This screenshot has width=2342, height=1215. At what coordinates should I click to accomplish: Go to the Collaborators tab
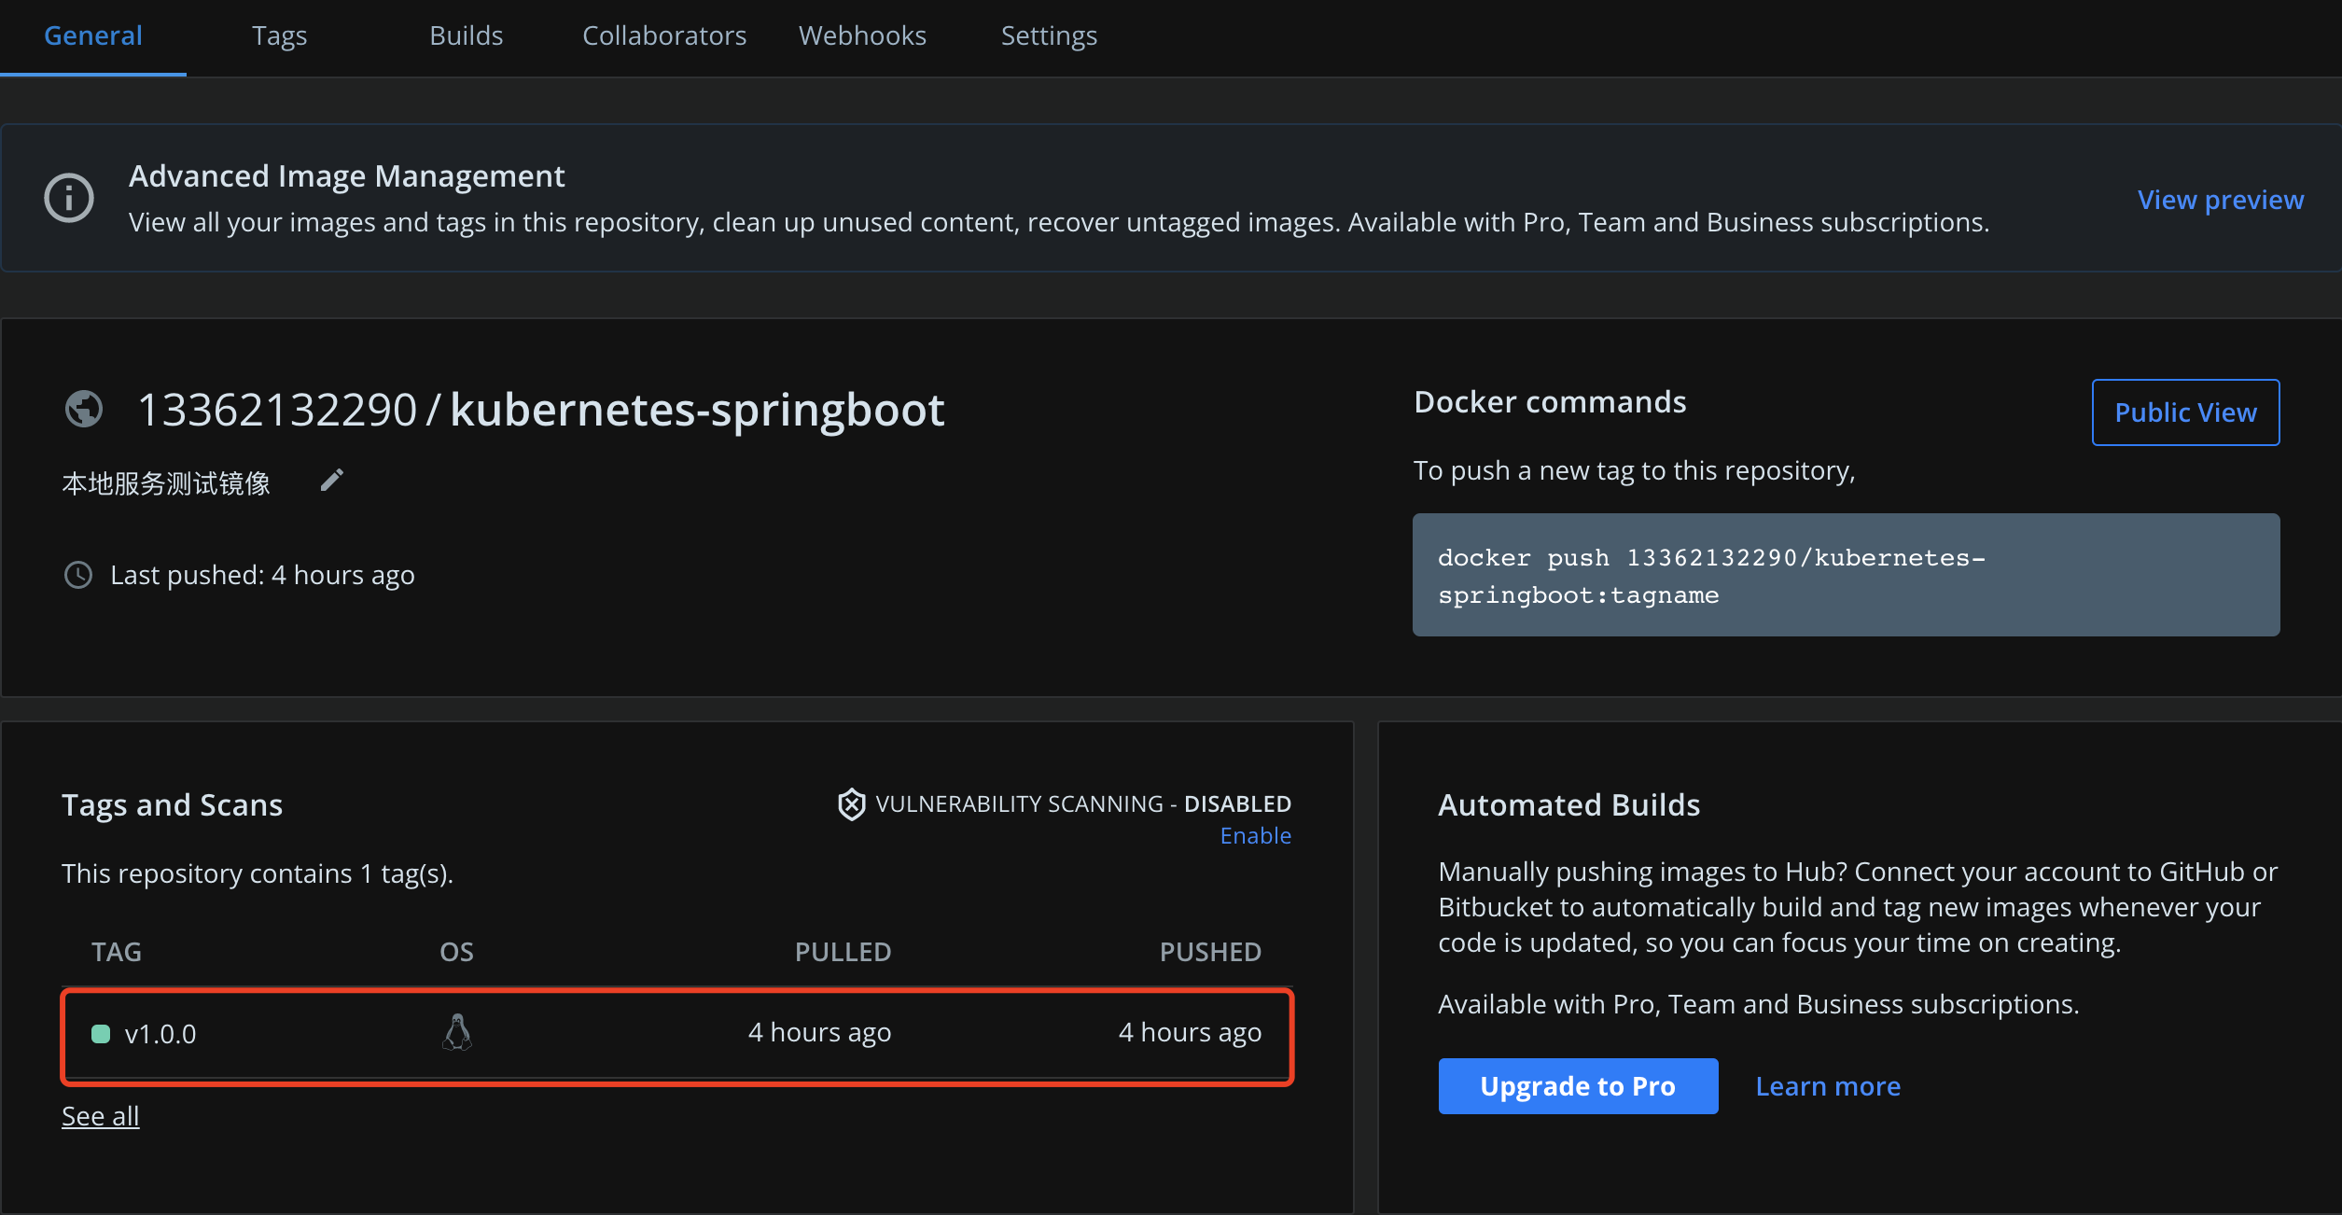point(664,35)
